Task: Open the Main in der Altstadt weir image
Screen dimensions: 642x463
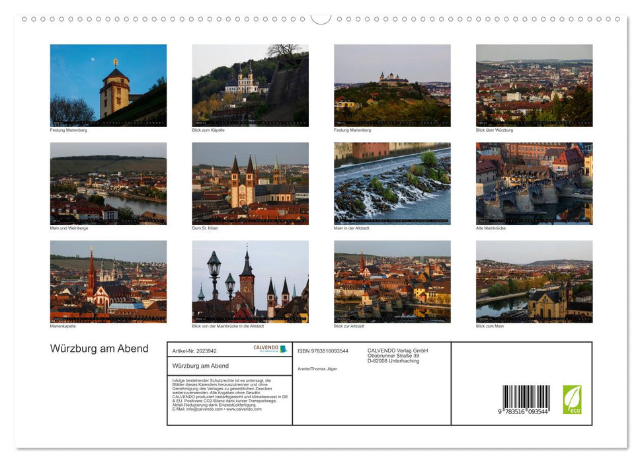Action: (391, 183)
